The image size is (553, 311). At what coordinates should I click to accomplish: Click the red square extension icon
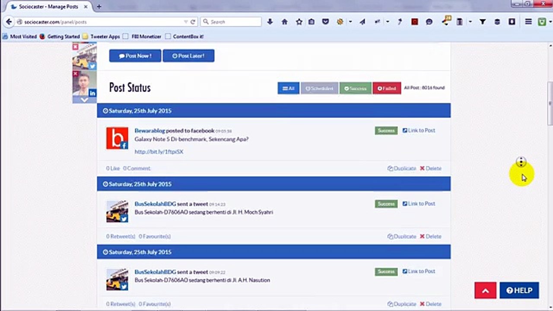(x=415, y=22)
